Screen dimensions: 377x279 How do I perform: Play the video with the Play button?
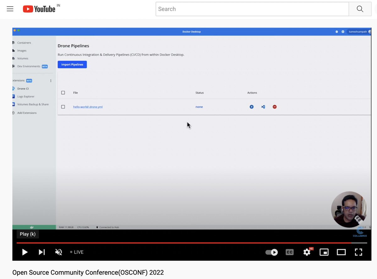(x=25, y=252)
